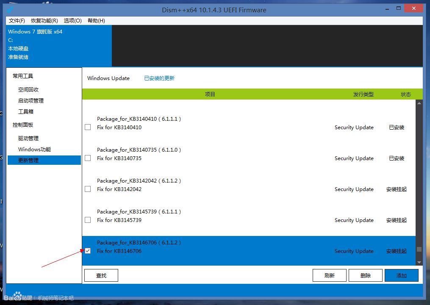The image size is (430, 305).
Task: Open Windows功能 in the sidebar
Action: coord(35,150)
